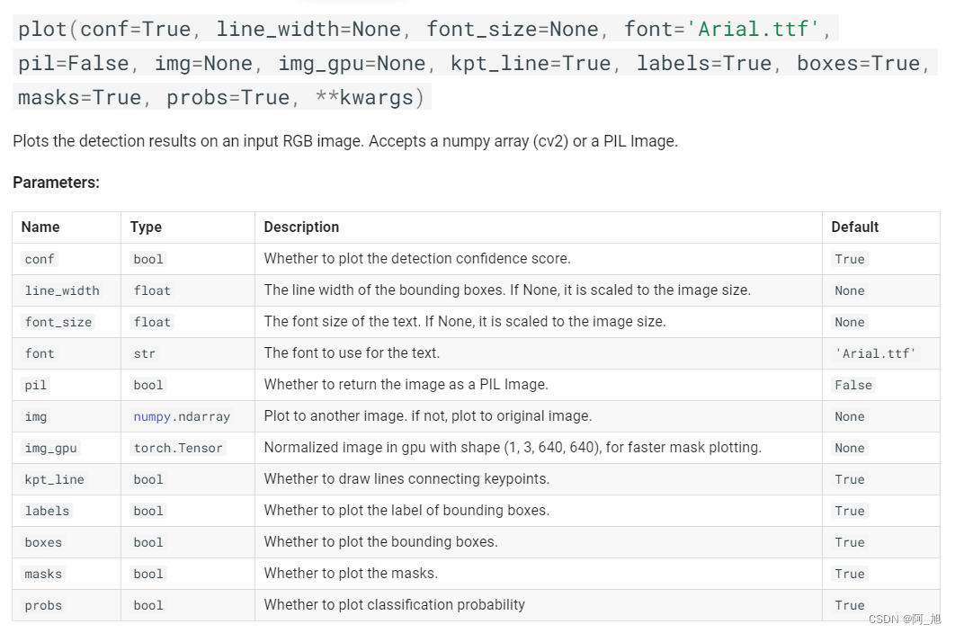Click the kpt_line parameter name
Screen dimensions: 955x633
click(54, 479)
